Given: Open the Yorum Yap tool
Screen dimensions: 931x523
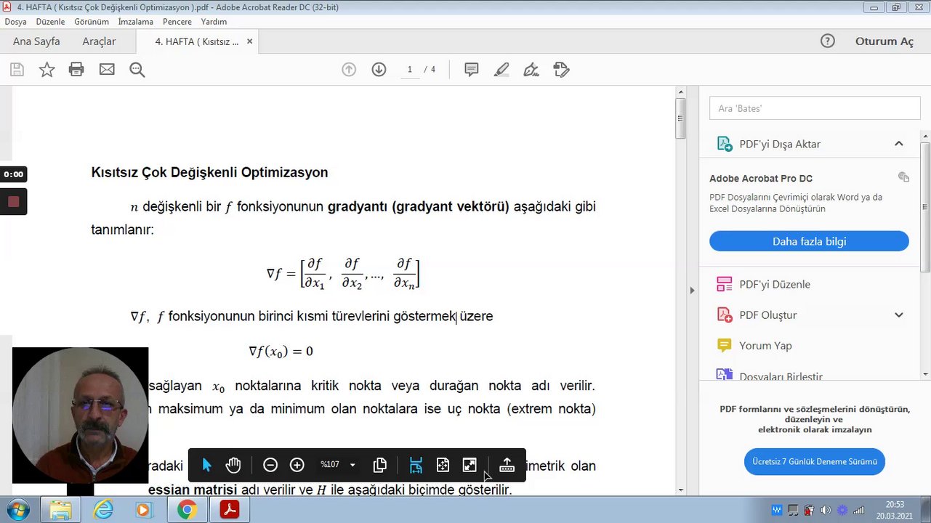Looking at the screenshot, I should pyautogui.click(x=765, y=346).
